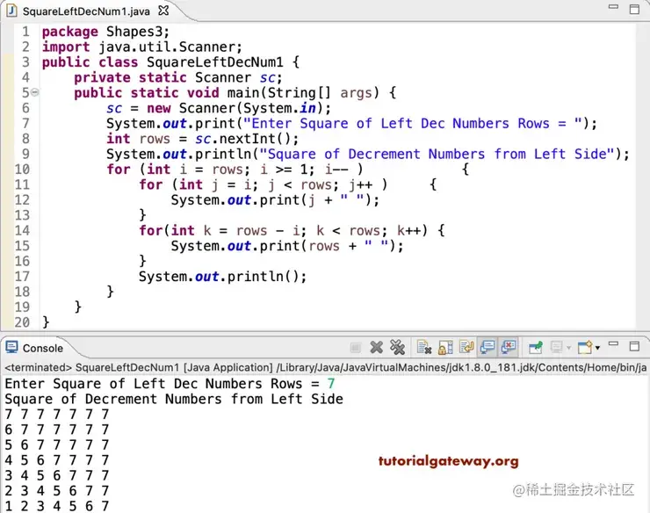Clear the console output

[423, 347]
